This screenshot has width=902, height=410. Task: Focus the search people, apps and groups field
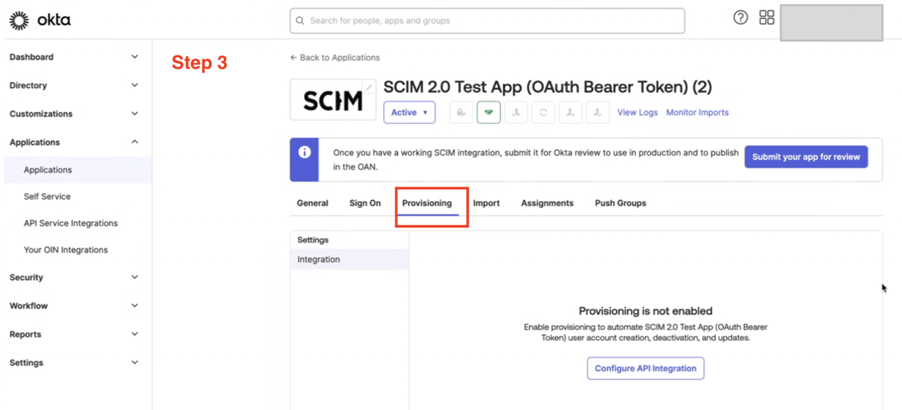pos(487,21)
